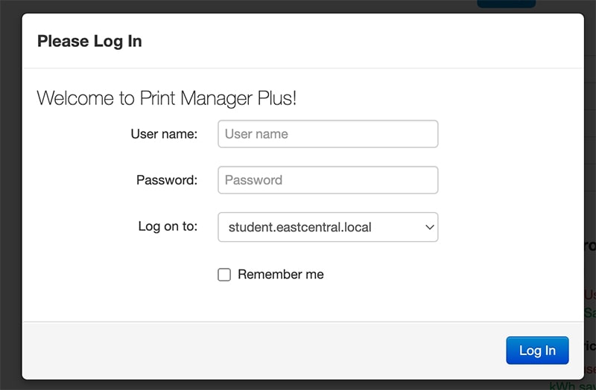Focus the Password input field
Viewport: 596px width, 390px height.
coord(328,180)
